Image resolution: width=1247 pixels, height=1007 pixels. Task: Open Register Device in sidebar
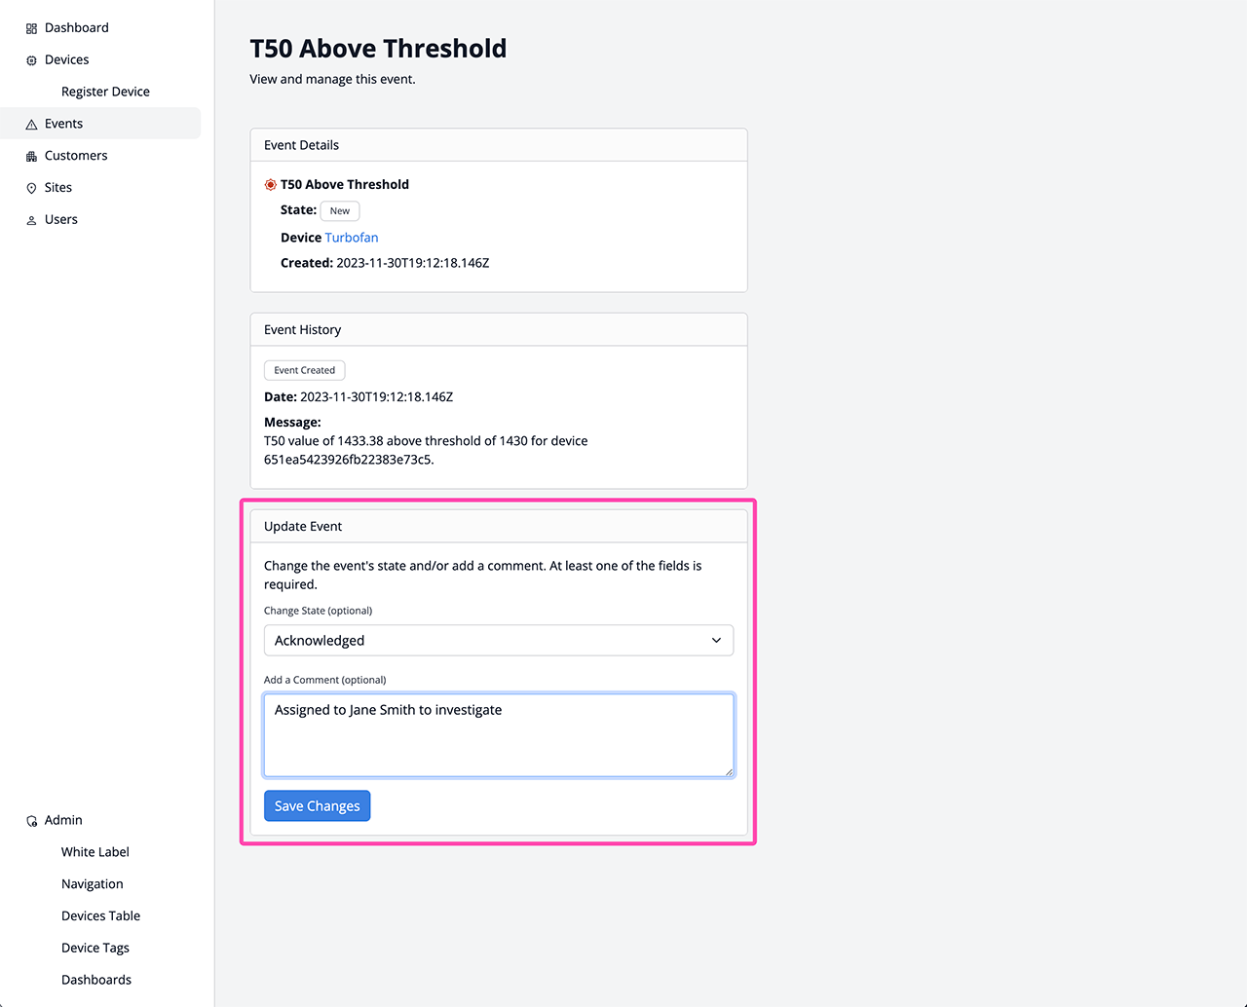click(105, 92)
